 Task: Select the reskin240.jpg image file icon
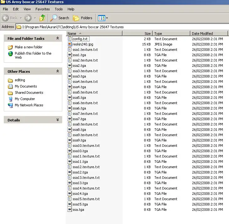pos(70,44)
